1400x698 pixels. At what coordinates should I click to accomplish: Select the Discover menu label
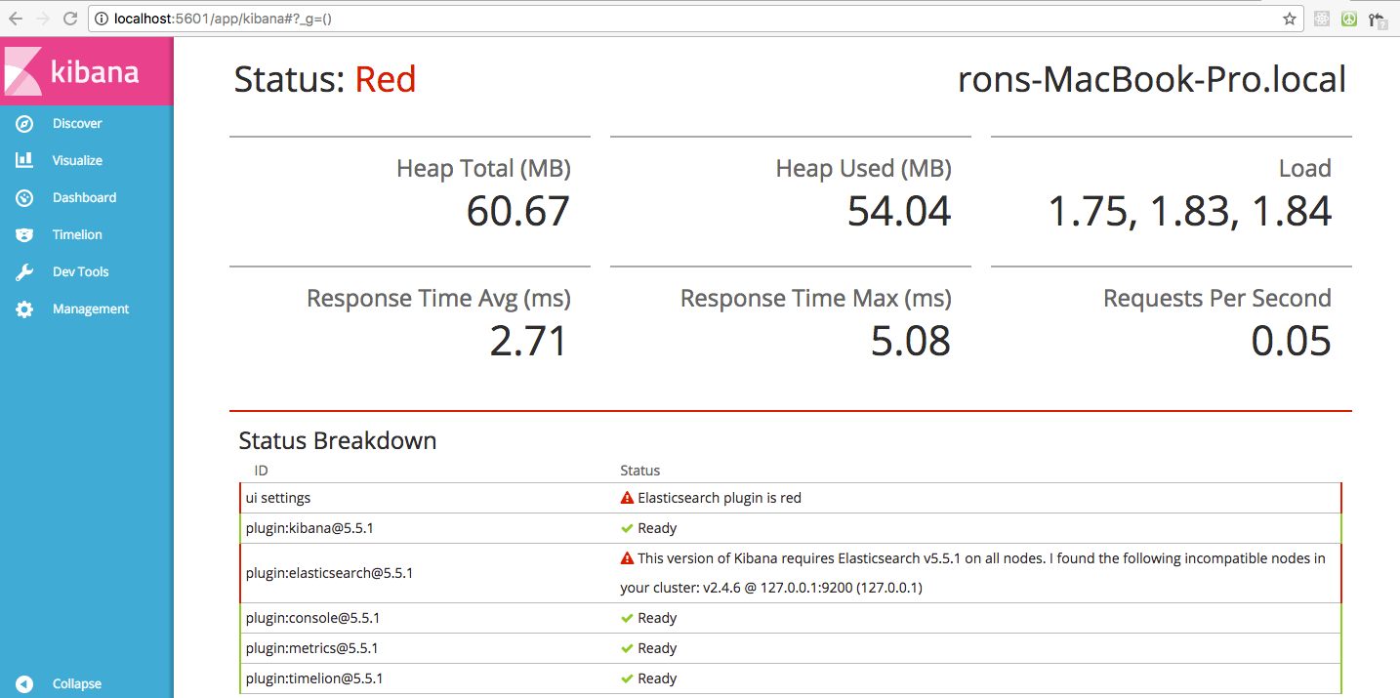pos(77,124)
